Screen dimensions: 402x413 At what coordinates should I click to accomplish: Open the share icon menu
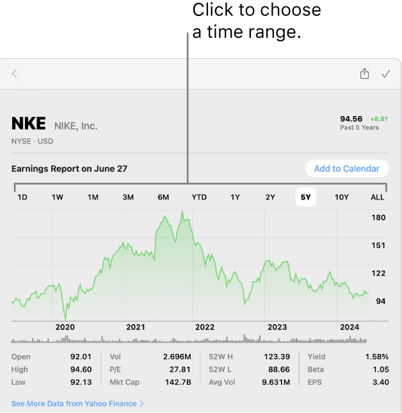click(x=364, y=74)
